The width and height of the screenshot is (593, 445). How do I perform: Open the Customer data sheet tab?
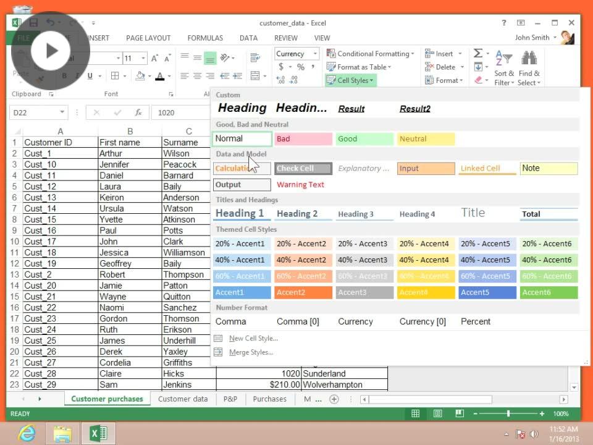(183, 399)
